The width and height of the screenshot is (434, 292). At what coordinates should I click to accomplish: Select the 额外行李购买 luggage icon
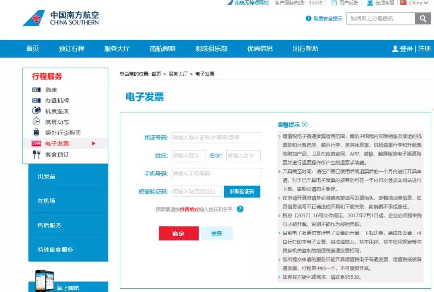pos(37,132)
